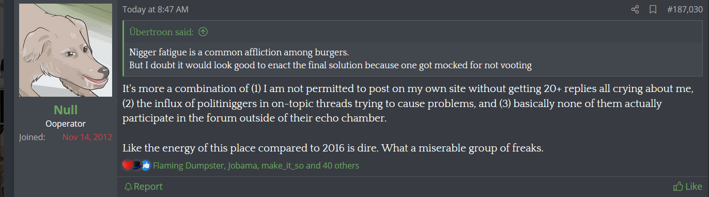View Flaming Dumpster's profile from the reactions list
Viewport: 709px width, 197px height.
[188, 165]
